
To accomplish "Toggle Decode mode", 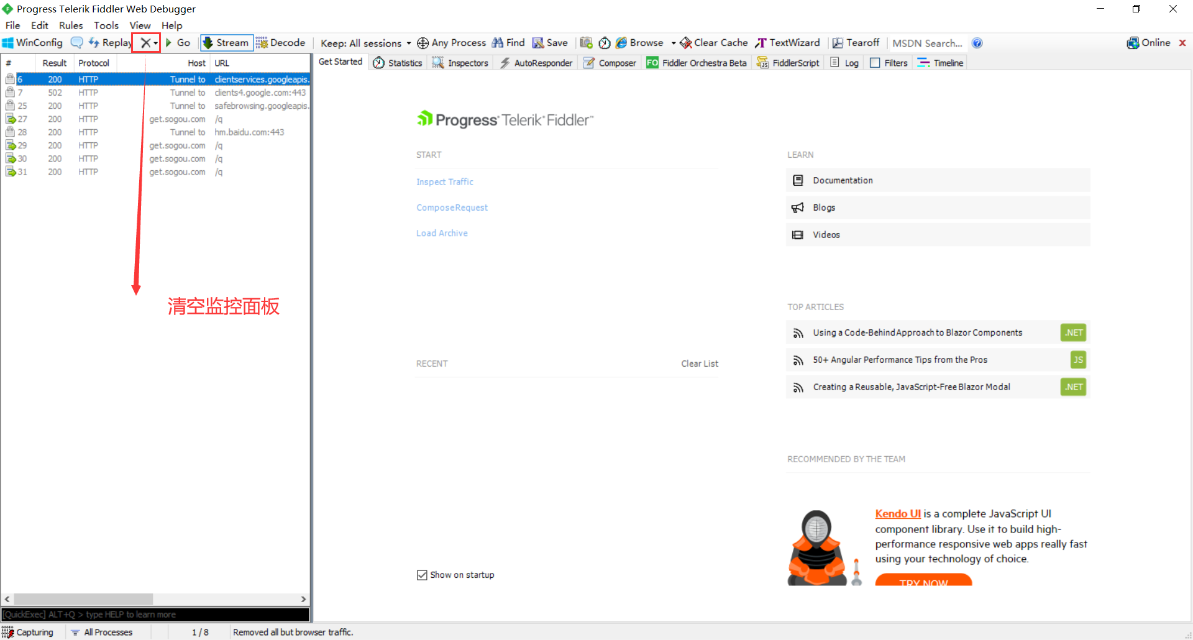I will [x=281, y=43].
